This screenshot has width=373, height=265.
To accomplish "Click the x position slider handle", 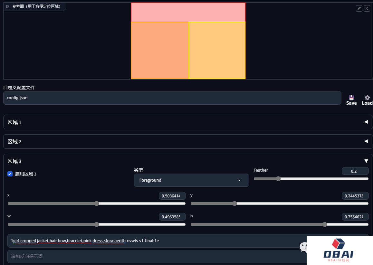I will [97, 203].
